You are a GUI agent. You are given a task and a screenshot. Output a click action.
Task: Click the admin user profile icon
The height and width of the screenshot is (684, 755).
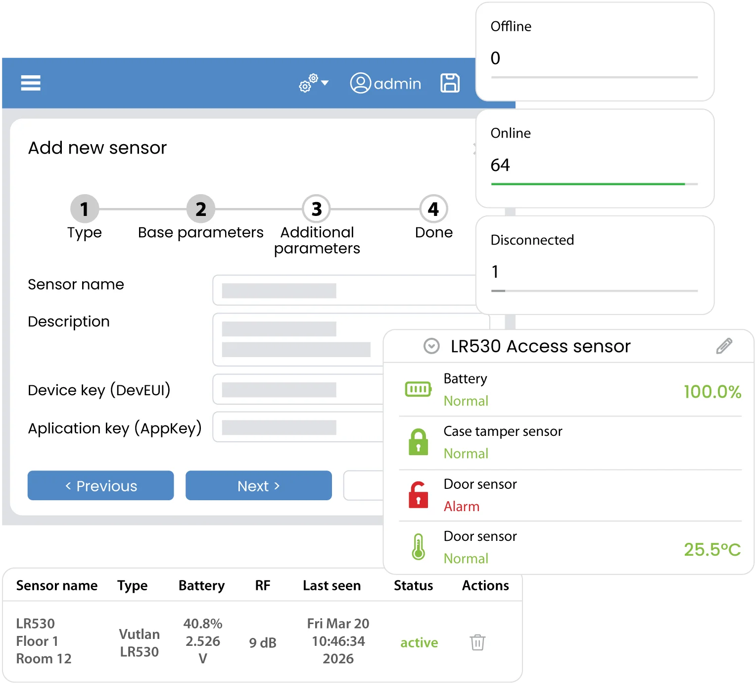[x=361, y=83]
